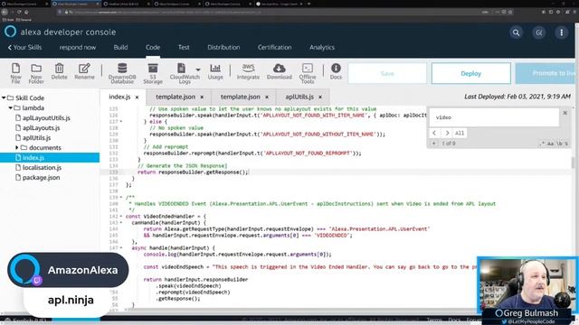Open Offline Tools
The image size is (579, 325).
308,73
